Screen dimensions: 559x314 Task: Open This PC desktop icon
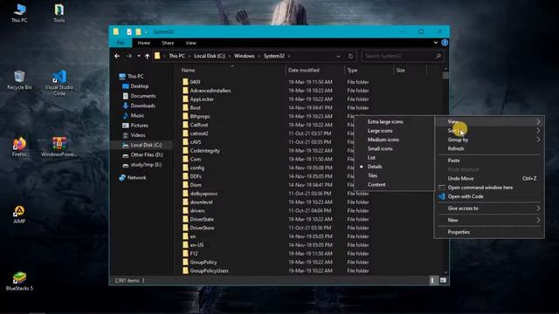(19, 13)
